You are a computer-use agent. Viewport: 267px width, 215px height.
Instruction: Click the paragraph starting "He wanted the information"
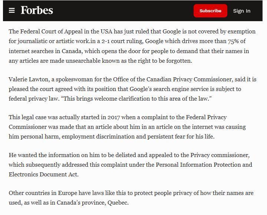click(x=131, y=165)
